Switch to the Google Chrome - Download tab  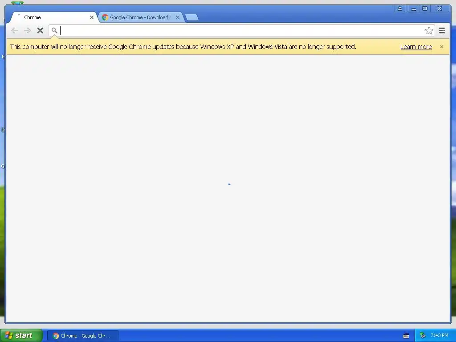pyautogui.click(x=140, y=17)
